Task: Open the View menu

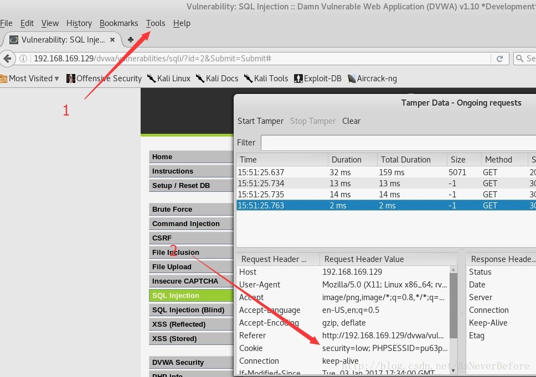Action: coord(50,23)
